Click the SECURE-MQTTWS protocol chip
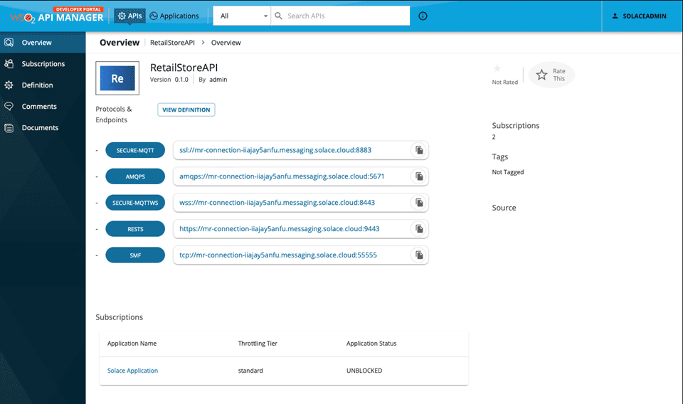683x404 pixels. click(135, 203)
